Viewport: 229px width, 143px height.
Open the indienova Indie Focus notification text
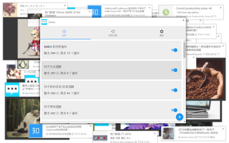coord(125,10)
